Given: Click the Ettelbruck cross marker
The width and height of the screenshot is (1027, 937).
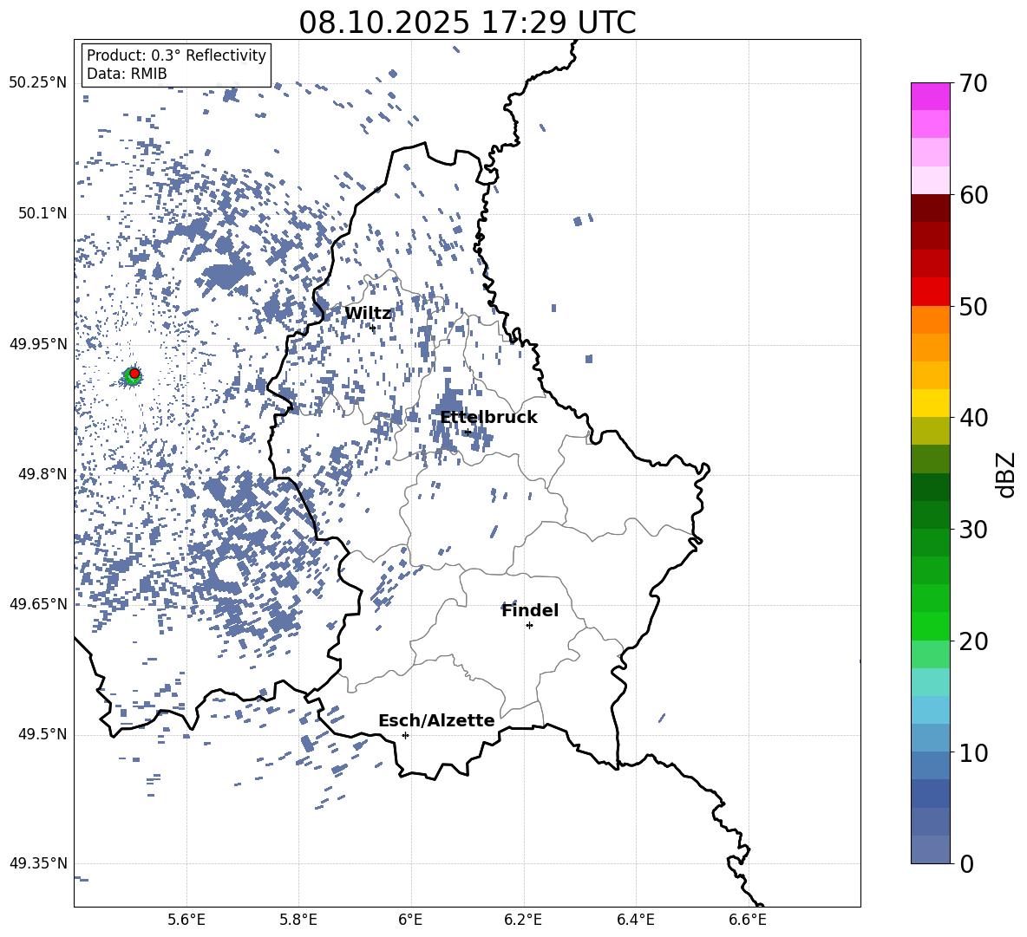Looking at the screenshot, I should (468, 432).
